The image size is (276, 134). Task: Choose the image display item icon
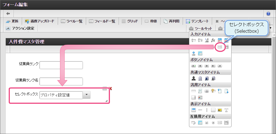(220, 110)
